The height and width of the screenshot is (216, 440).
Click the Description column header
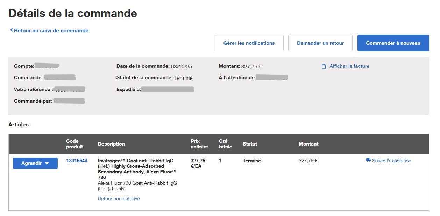(111, 144)
